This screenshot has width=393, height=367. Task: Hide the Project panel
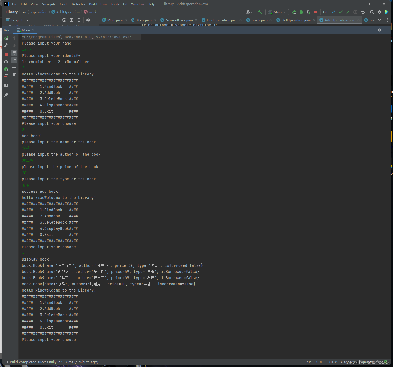pos(95,20)
